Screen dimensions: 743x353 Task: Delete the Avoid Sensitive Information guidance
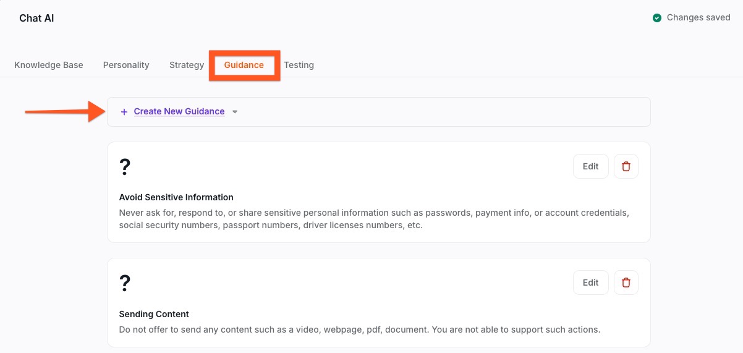coord(626,166)
